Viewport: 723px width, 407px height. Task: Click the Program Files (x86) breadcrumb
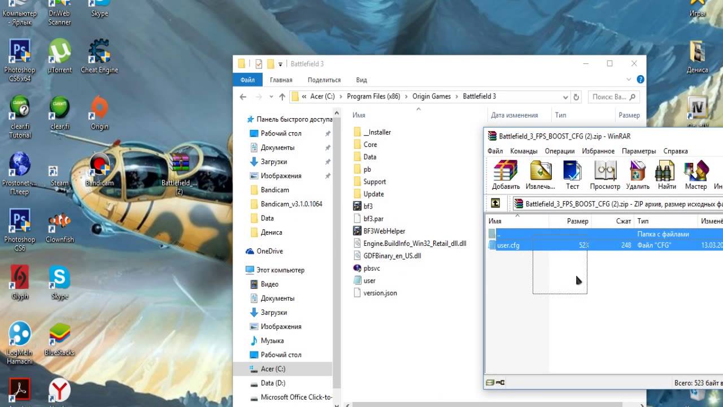click(x=373, y=97)
